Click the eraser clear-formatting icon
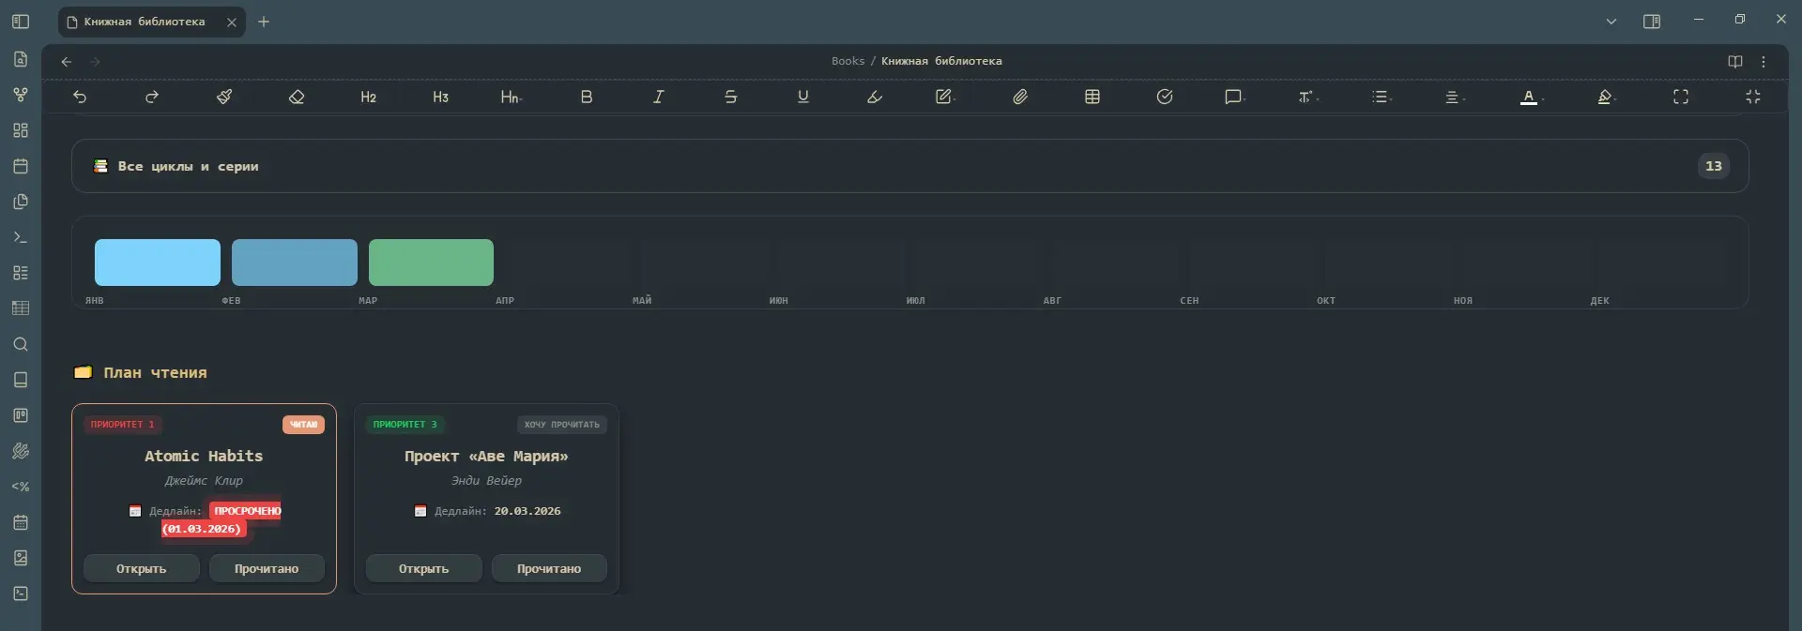This screenshot has height=631, width=1802. (x=297, y=97)
